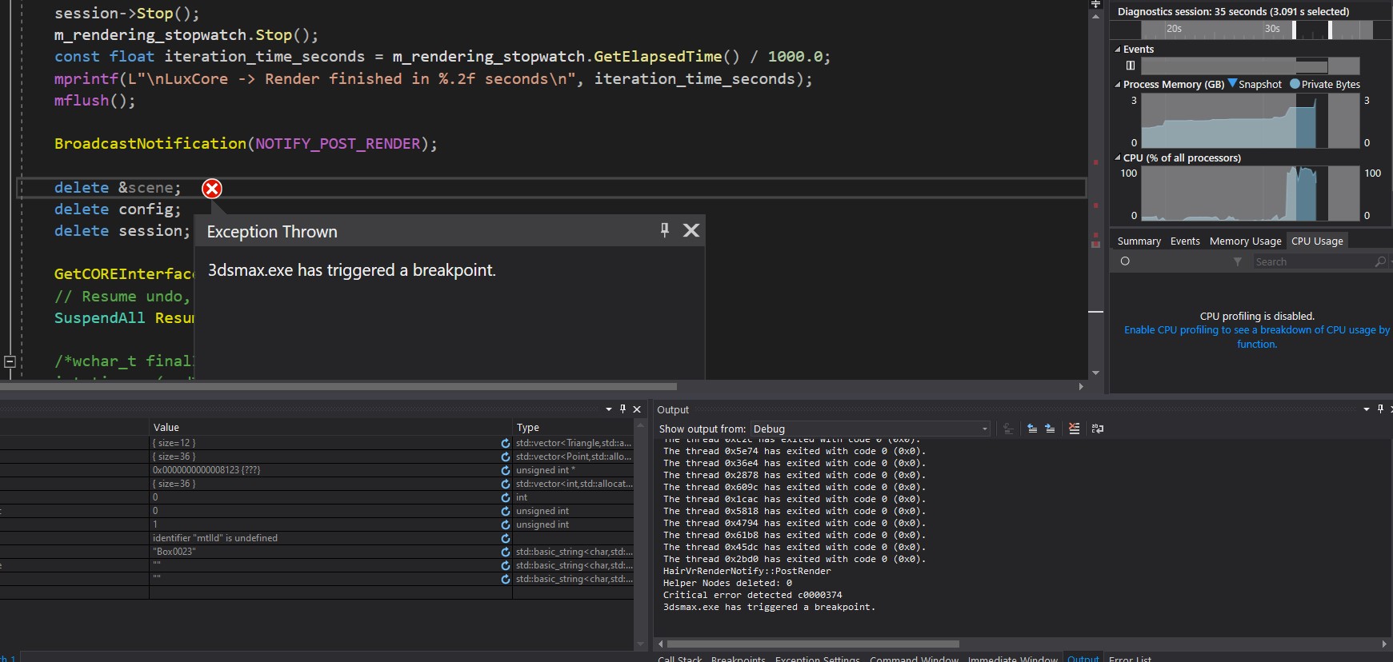Image resolution: width=1393 pixels, height=662 pixels.
Task: Open the 'Show output from' Debug dropdown
Action: [871, 429]
